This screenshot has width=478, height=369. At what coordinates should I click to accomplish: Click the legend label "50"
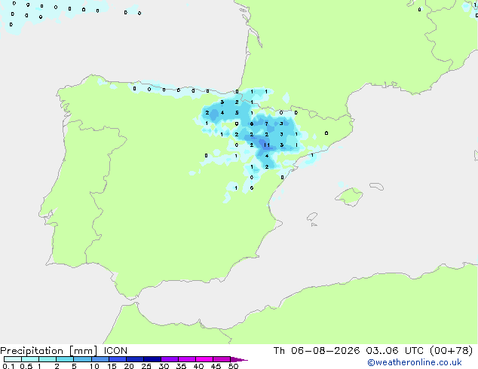pyautogui.click(x=233, y=366)
